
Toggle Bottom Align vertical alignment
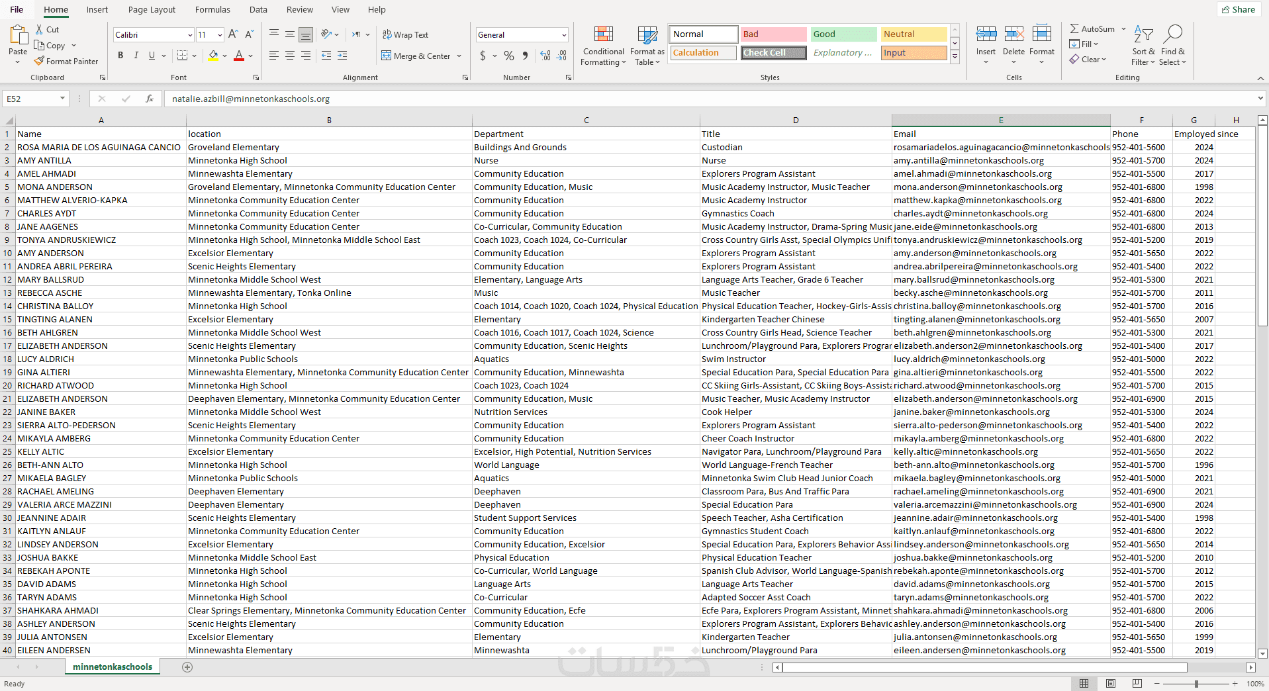coord(305,34)
